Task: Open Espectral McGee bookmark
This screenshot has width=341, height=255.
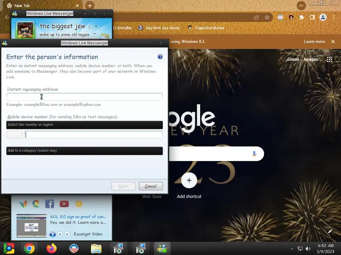Action: pos(206,28)
